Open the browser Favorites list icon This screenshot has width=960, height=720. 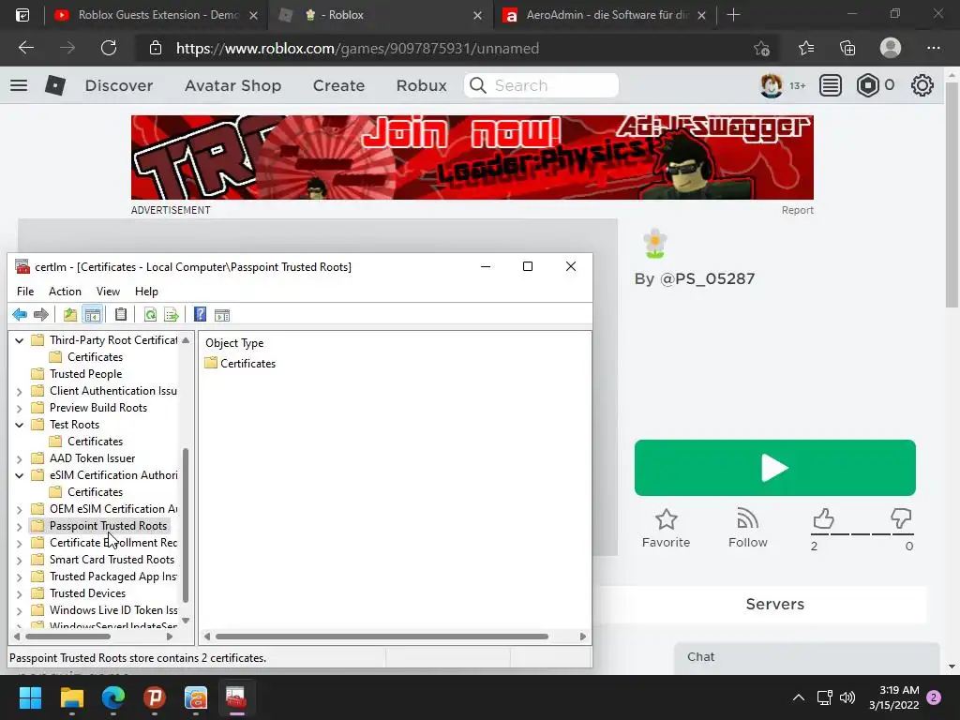[805, 48]
